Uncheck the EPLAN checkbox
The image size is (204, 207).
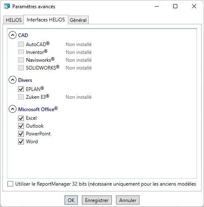pyautogui.click(x=21, y=89)
